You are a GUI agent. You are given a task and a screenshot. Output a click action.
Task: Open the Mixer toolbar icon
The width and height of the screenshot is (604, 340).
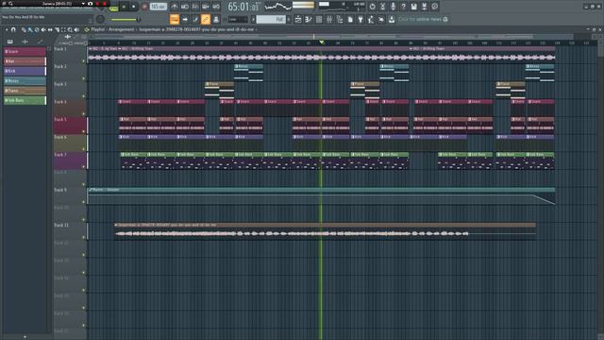(x=329, y=19)
